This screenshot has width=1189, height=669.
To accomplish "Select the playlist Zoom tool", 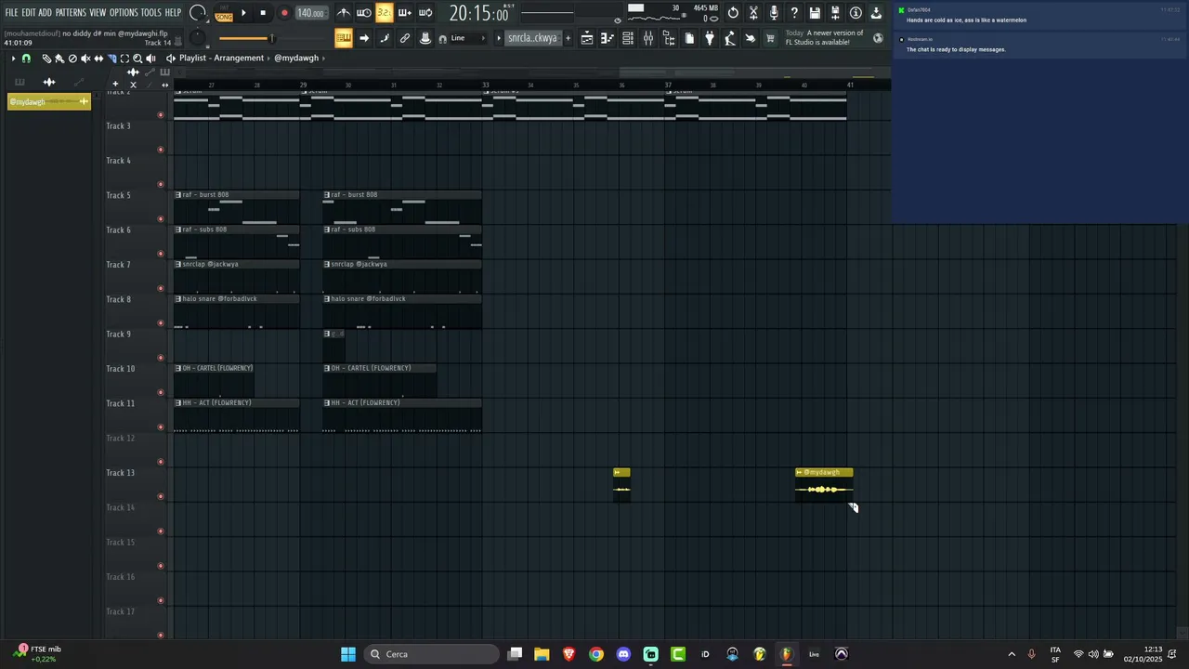I will pos(137,59).
